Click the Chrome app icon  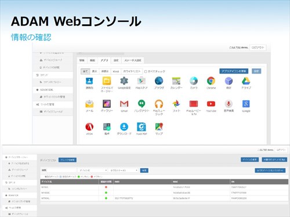point(211,81)
